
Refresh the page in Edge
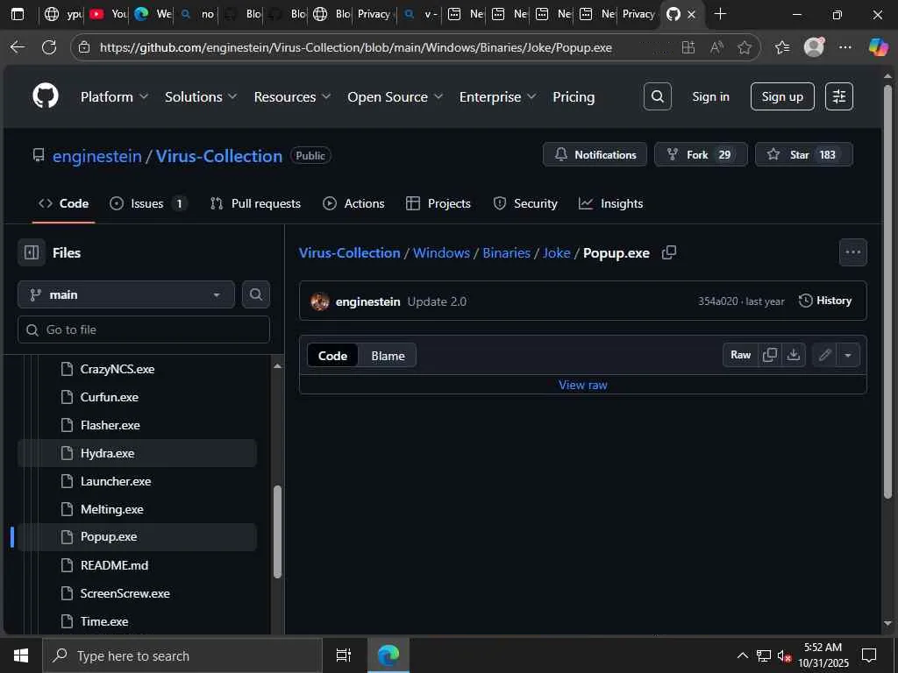pyautogui.click(x=49, y=47)
